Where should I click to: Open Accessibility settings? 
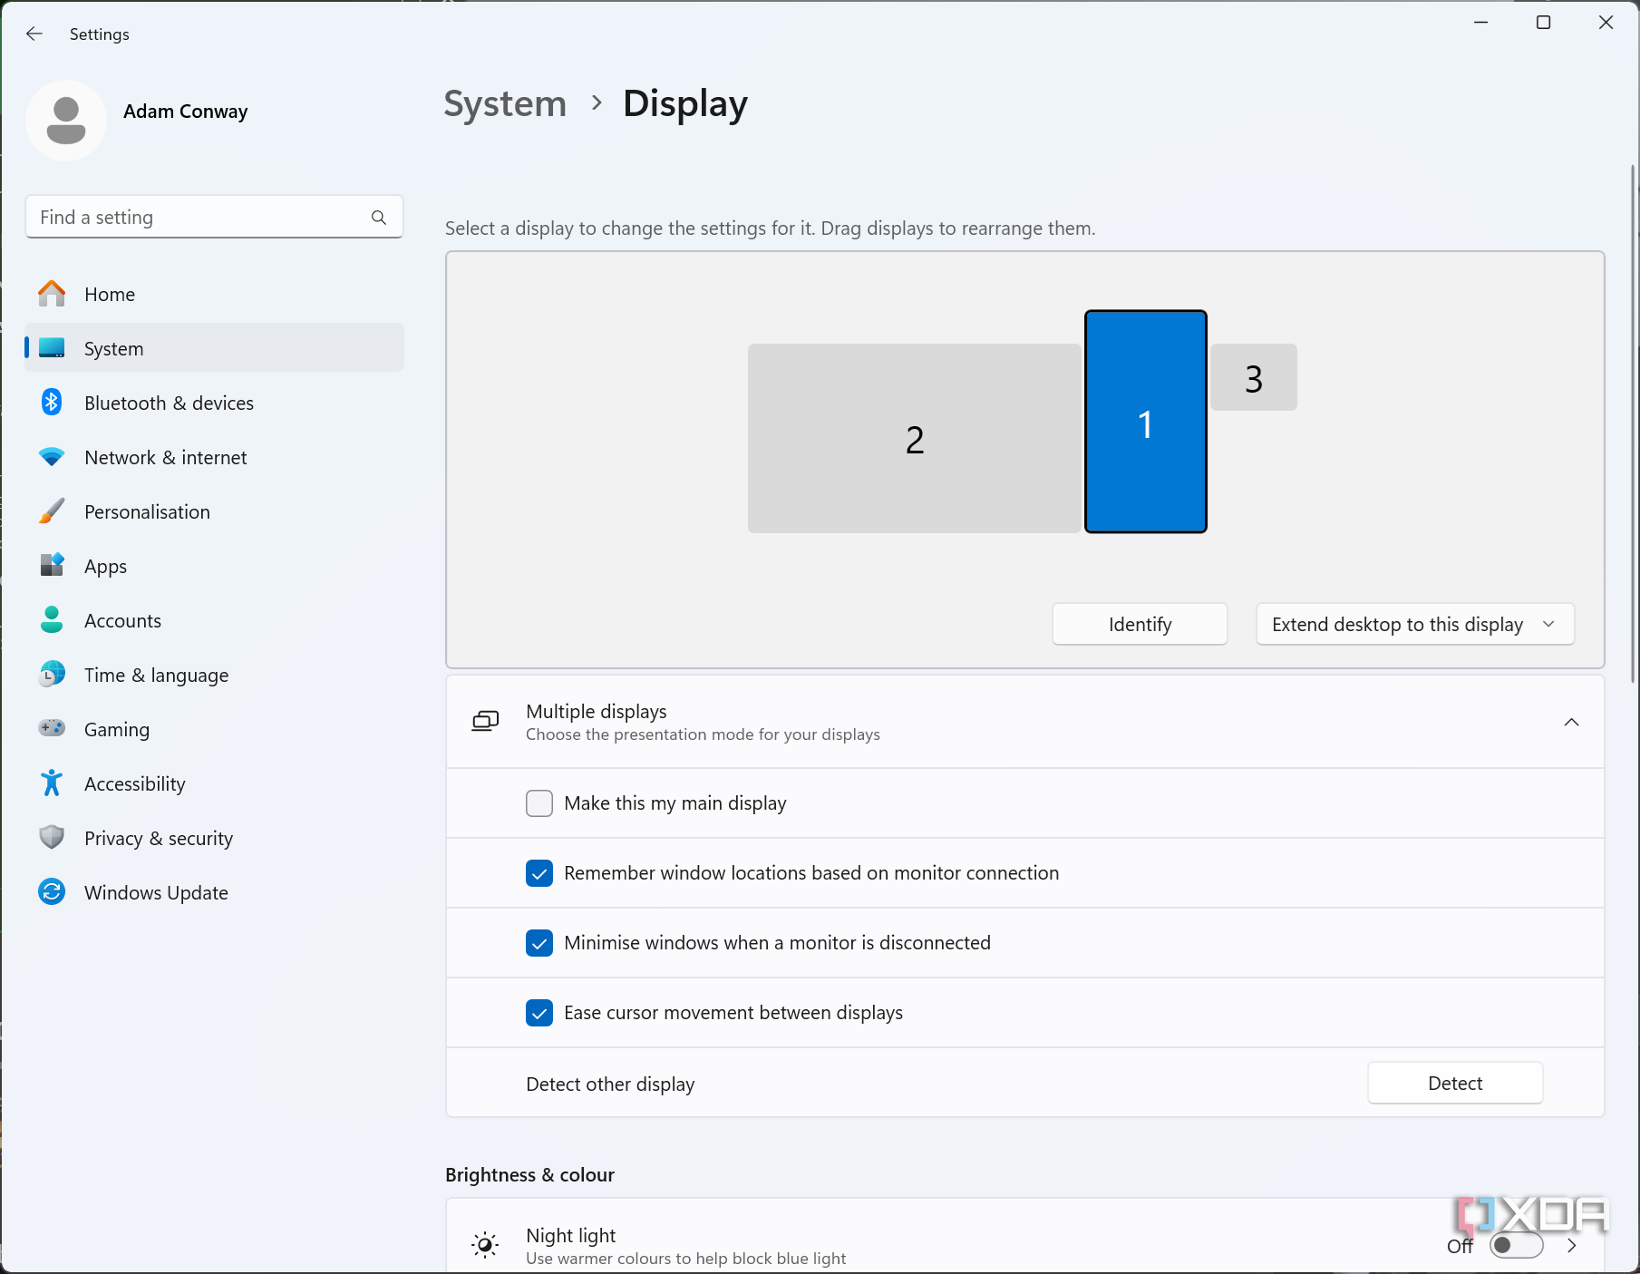point(134,783)
